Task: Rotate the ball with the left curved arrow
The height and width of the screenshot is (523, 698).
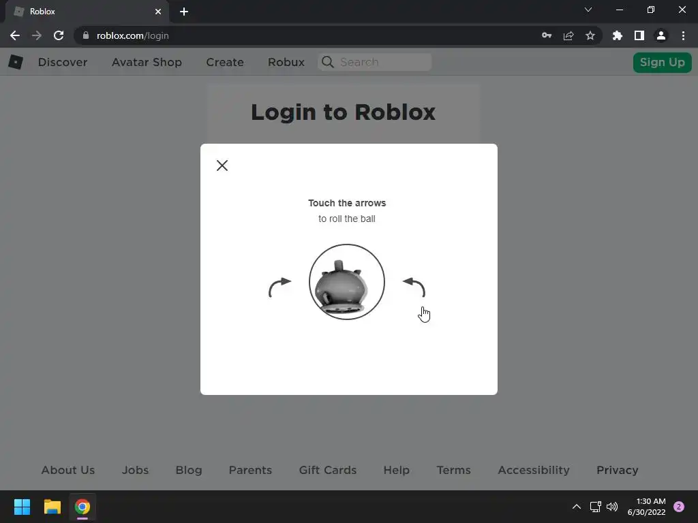Action: point(279,287)
